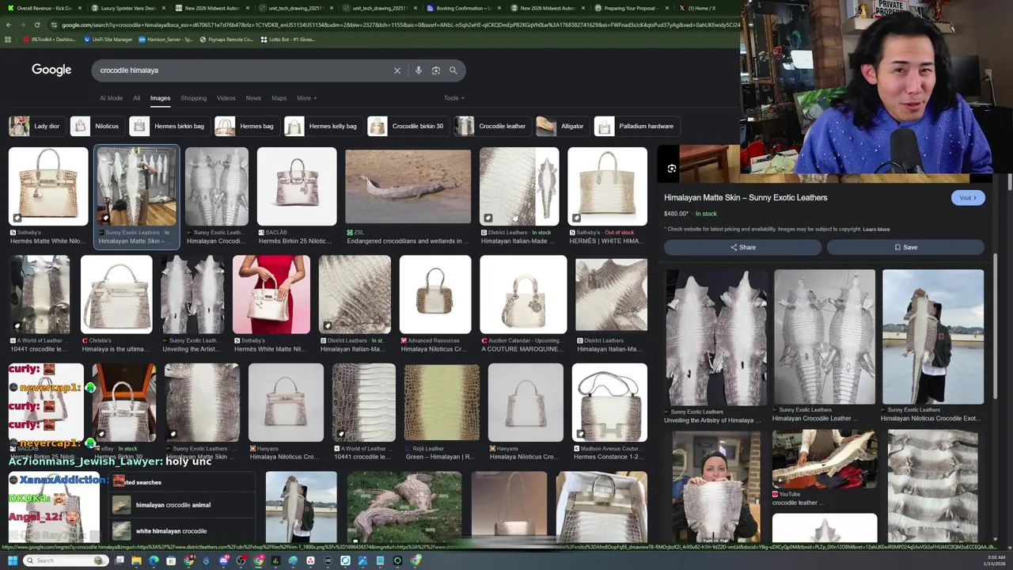Viewport: 1013px width, 570px height.
Task: Click Lens icon on preview image
Action: [672, 169]
